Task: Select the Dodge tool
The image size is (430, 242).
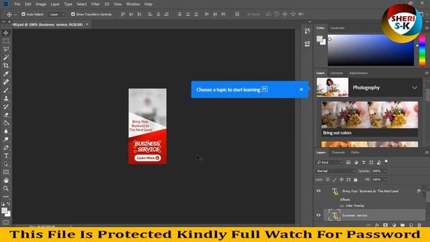Action: (x=6, y=139)
